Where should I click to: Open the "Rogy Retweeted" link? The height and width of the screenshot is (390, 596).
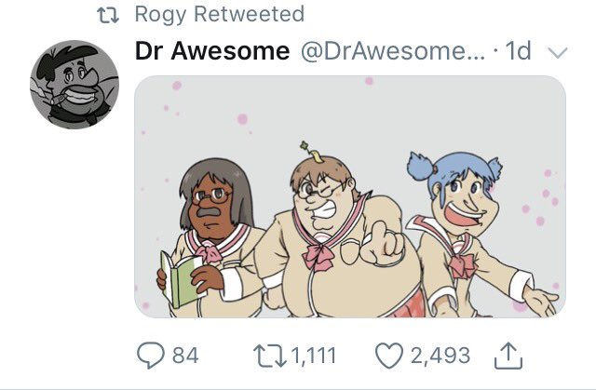click(x=219, y=14)
